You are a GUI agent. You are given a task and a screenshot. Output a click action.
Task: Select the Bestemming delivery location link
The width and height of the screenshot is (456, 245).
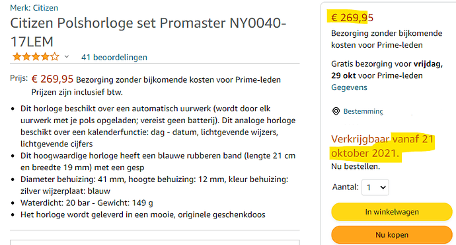point(363,111)
